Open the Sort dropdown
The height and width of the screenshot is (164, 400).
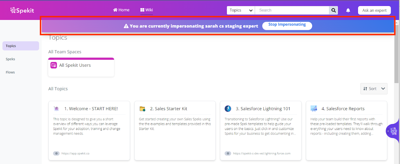[374, 89]
